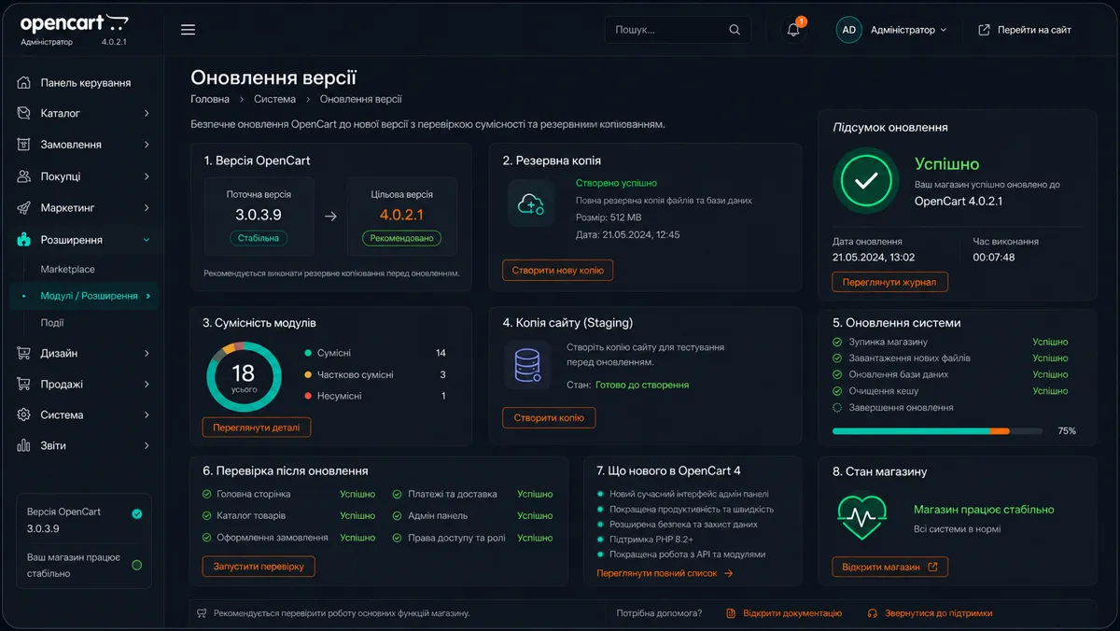This screenshot has width=1120, height=631.
Task: Expand the Маркетинг menu chevron
Action: point(147,208)
